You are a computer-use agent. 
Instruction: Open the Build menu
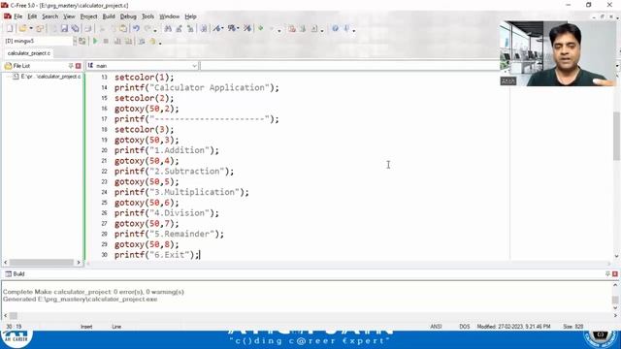point(109,16)
